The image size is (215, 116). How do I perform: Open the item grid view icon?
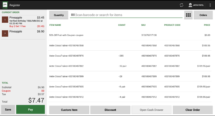(x=188, y=15)
